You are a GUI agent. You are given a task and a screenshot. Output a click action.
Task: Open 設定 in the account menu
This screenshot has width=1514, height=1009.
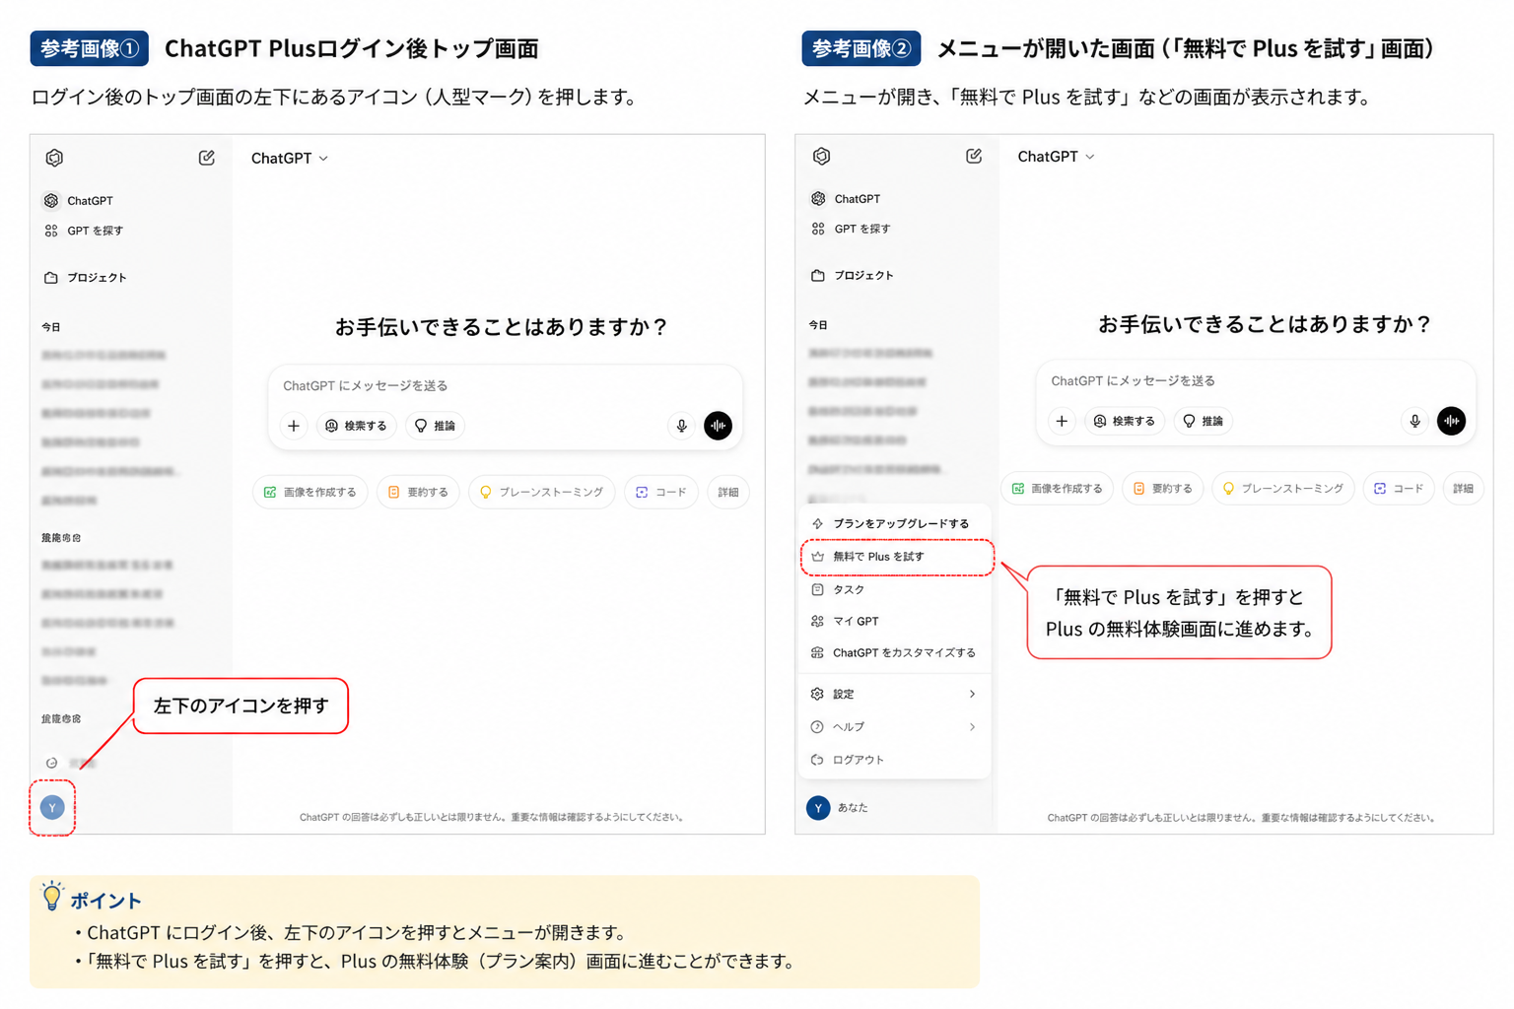(893, 694)
